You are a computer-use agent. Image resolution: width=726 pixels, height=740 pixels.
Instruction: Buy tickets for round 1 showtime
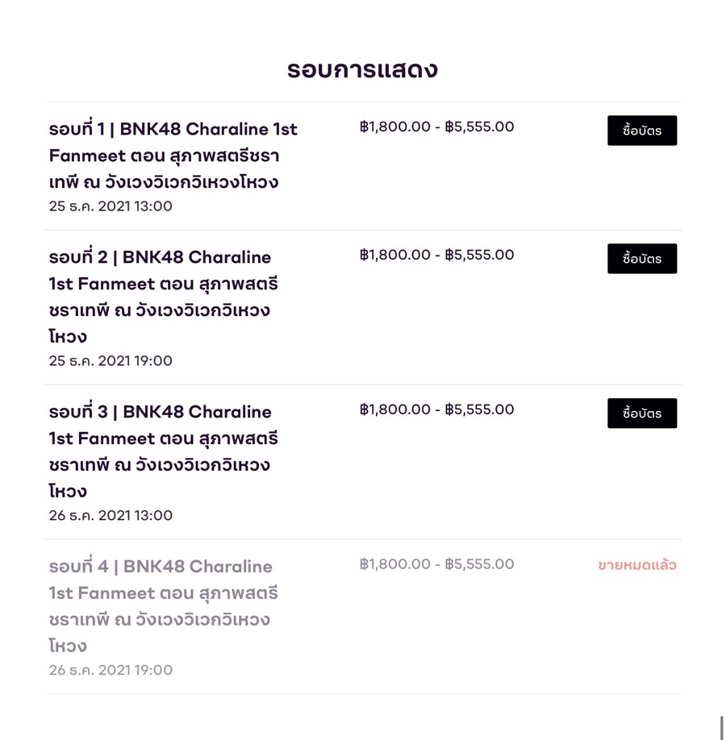[642, 131]
